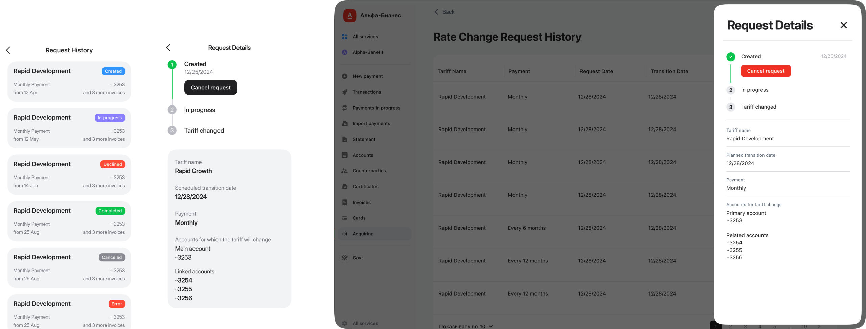Viewport: 866px width, 329px height.
Task: Close the Request Details side panel
Action: pos(844,25)
